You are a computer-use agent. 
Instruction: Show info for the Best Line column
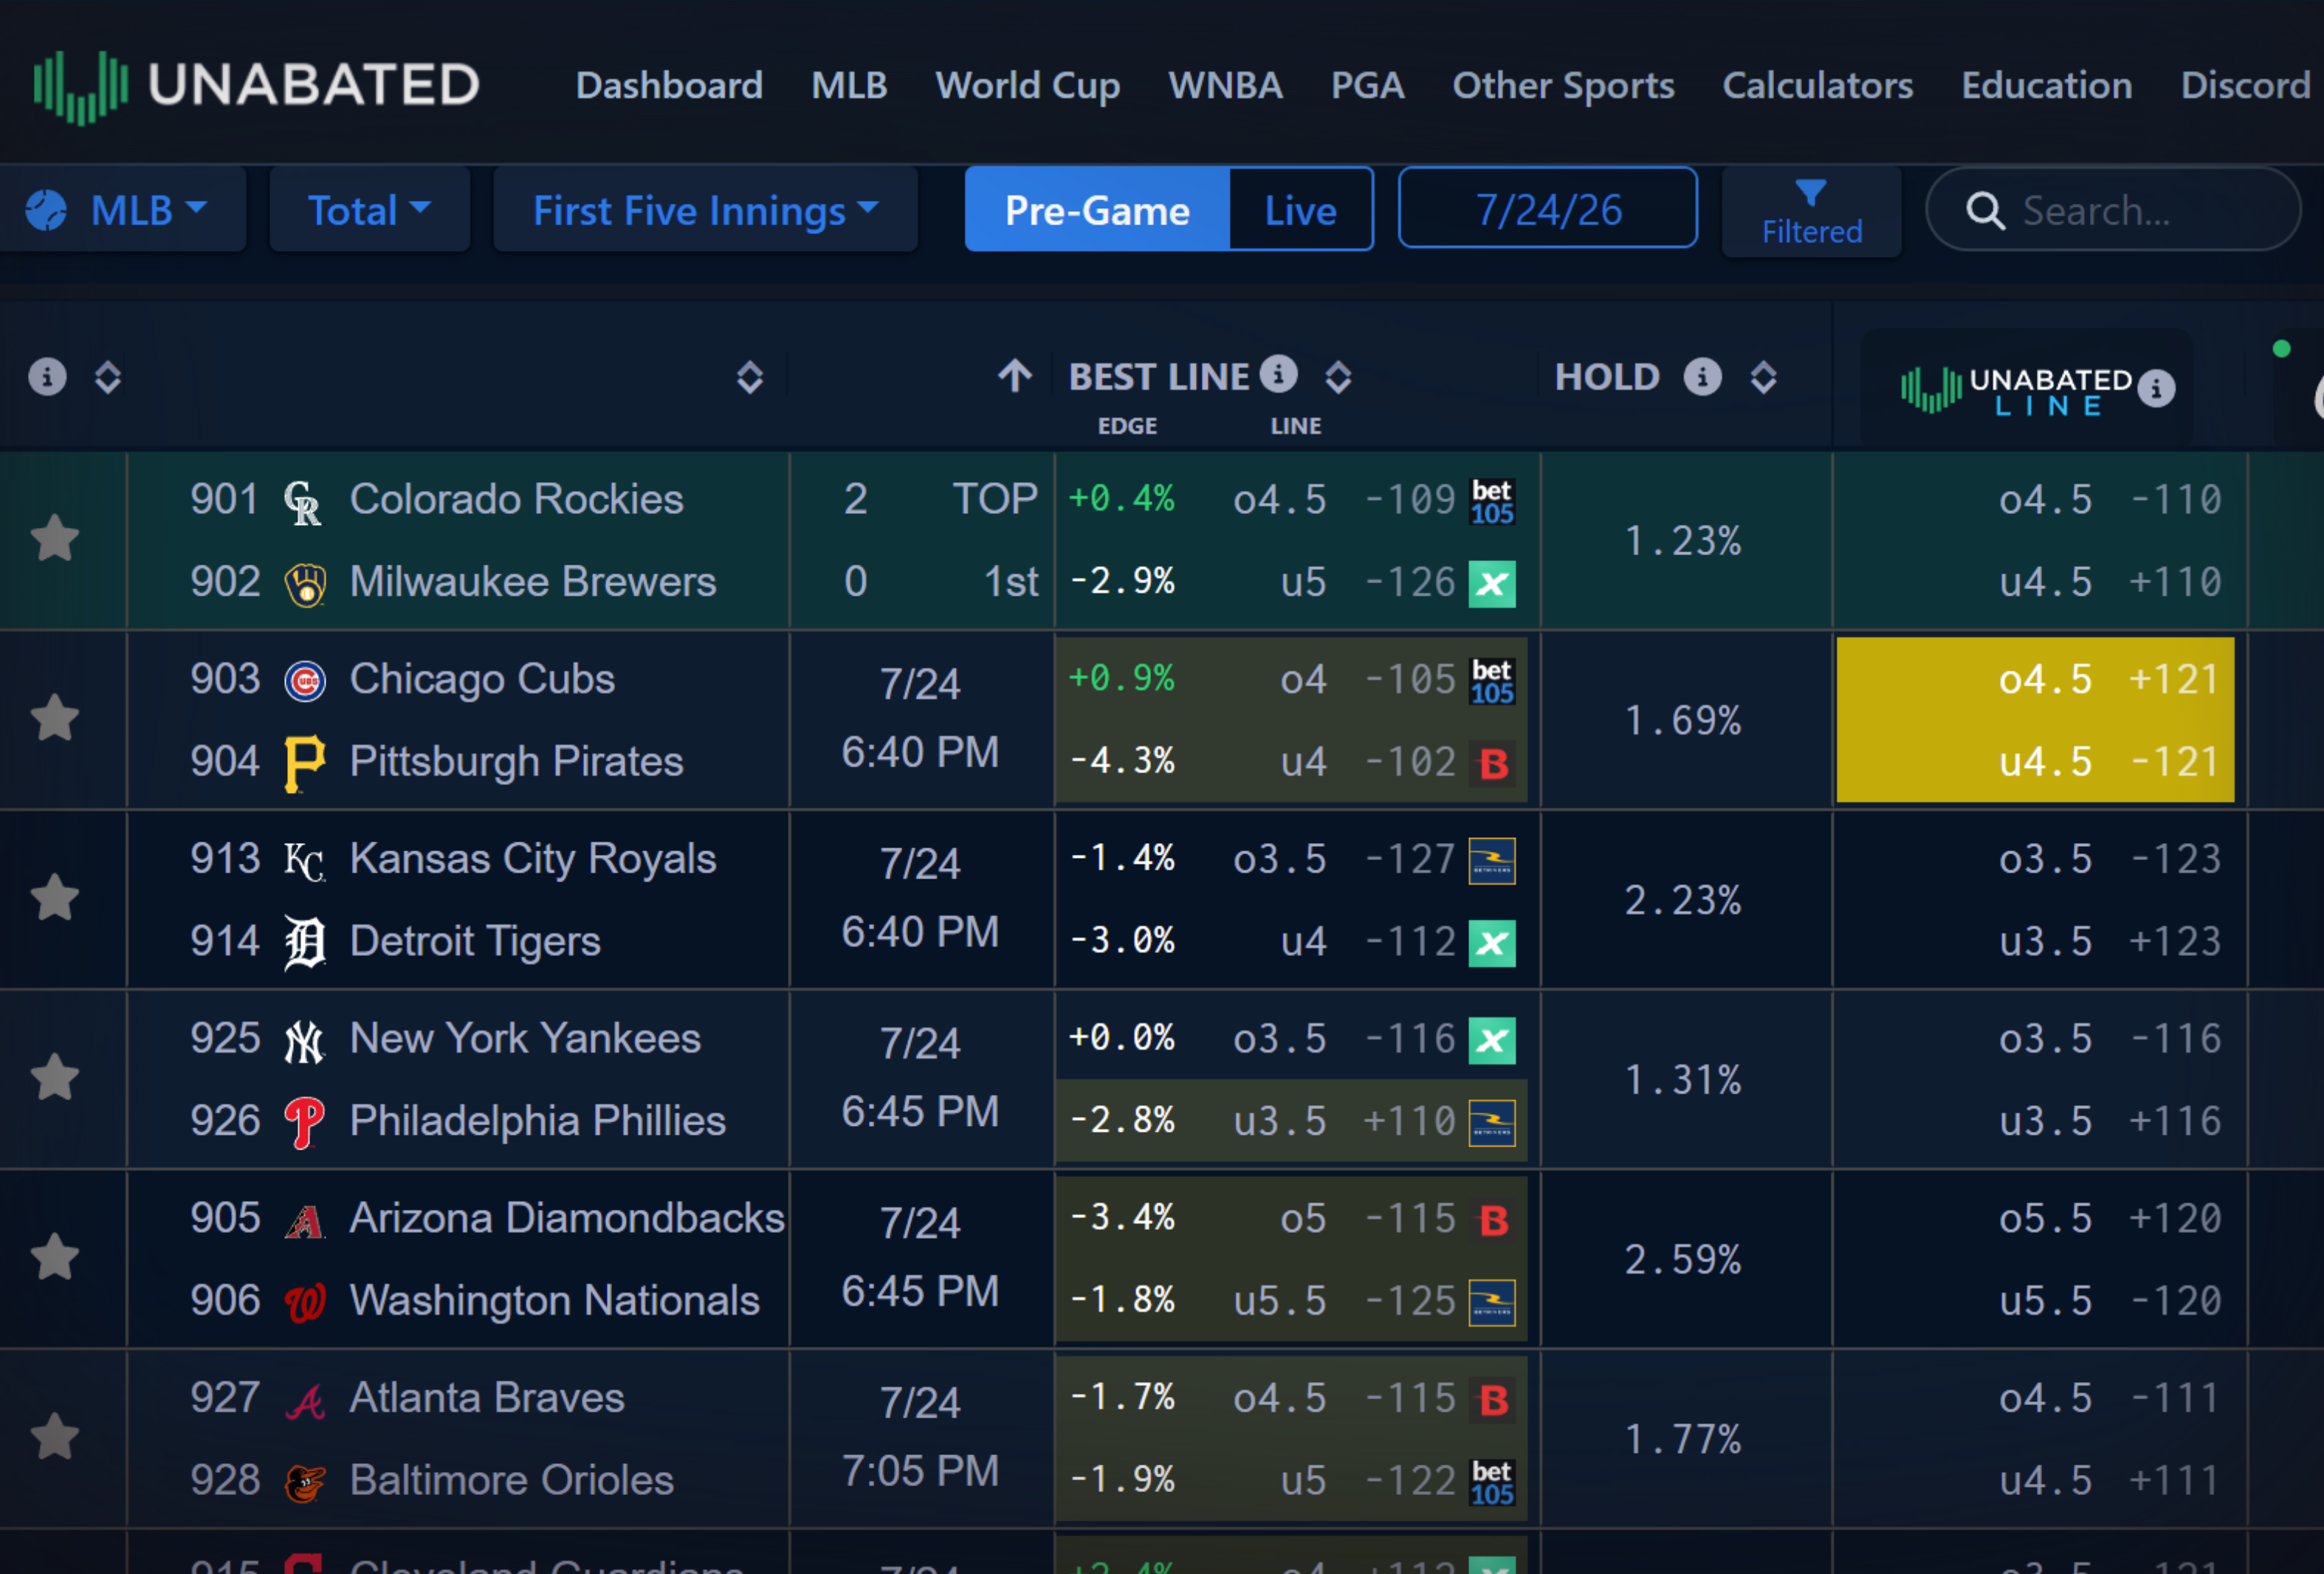pos(1278,374)
